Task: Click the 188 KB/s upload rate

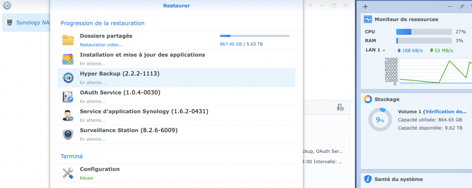Action: 411,50
